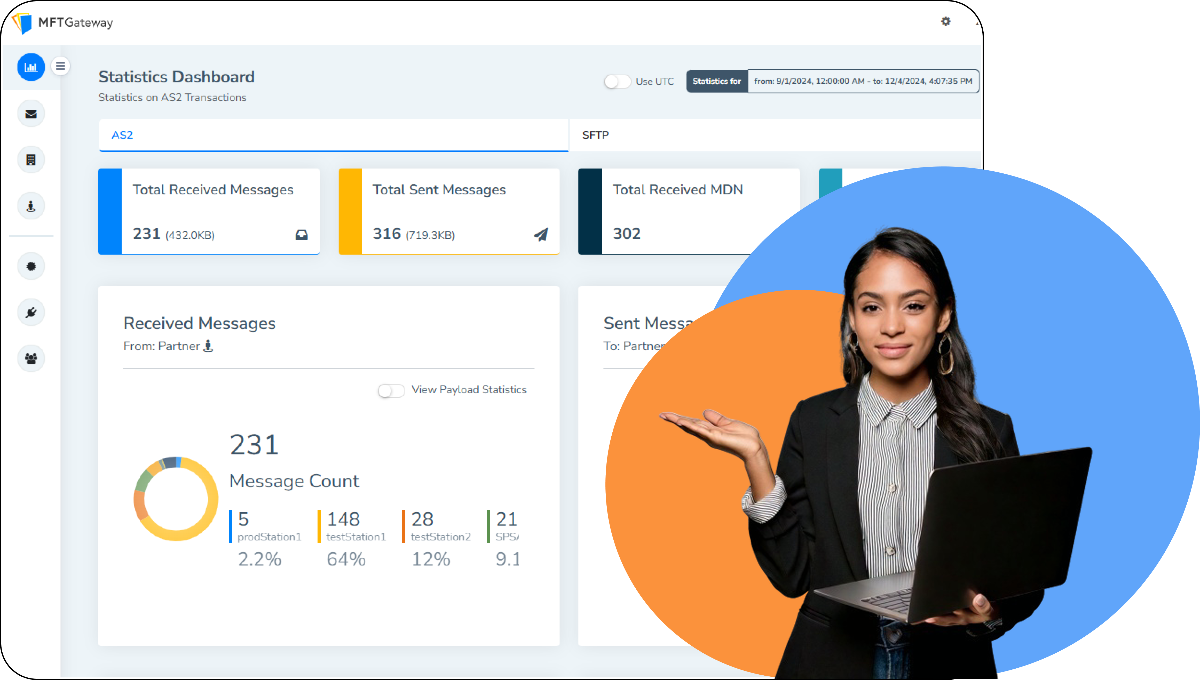Open the statistics date range field
The image size is (1200, 680).
(x=863, y=81)
